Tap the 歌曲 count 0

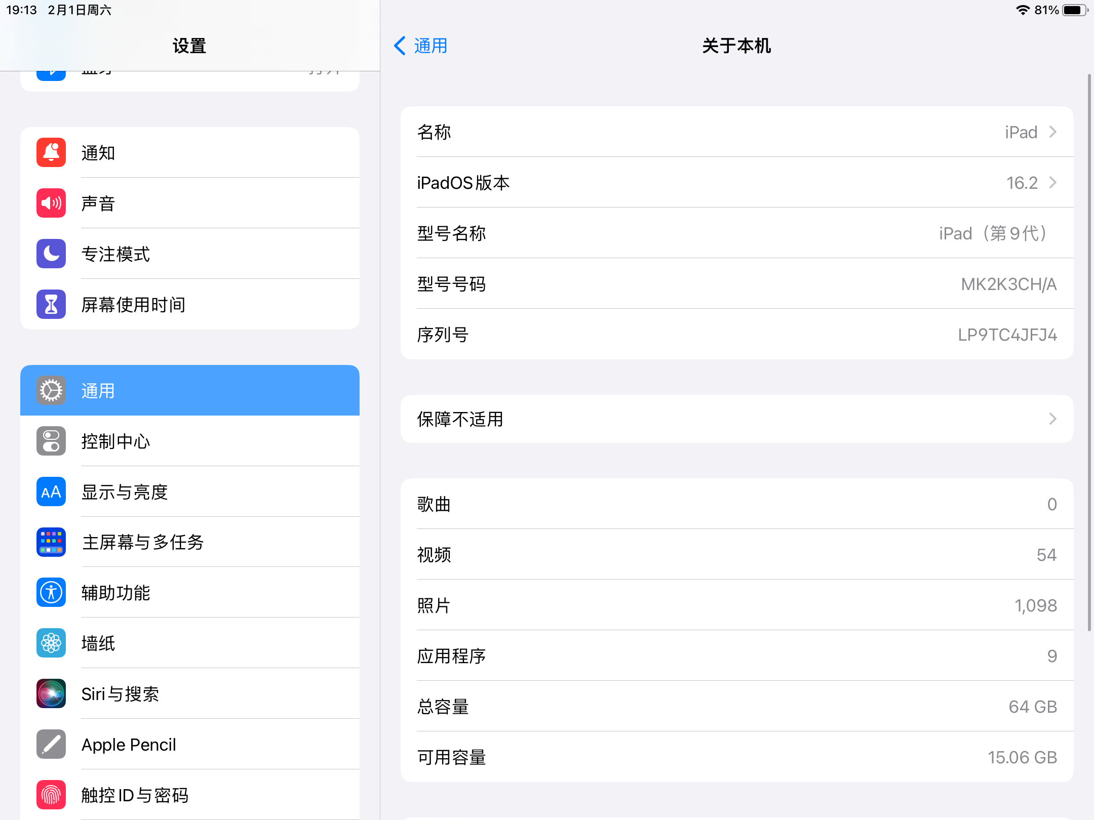click(1052, 504)
